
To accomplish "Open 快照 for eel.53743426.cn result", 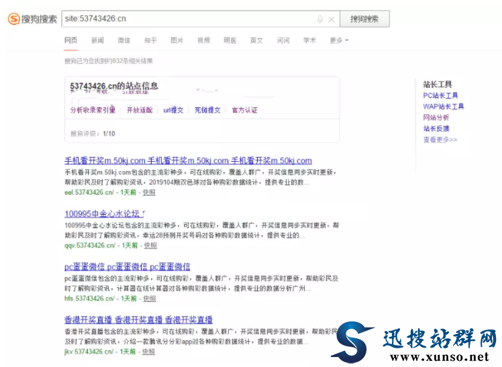I will click(149, 193).
